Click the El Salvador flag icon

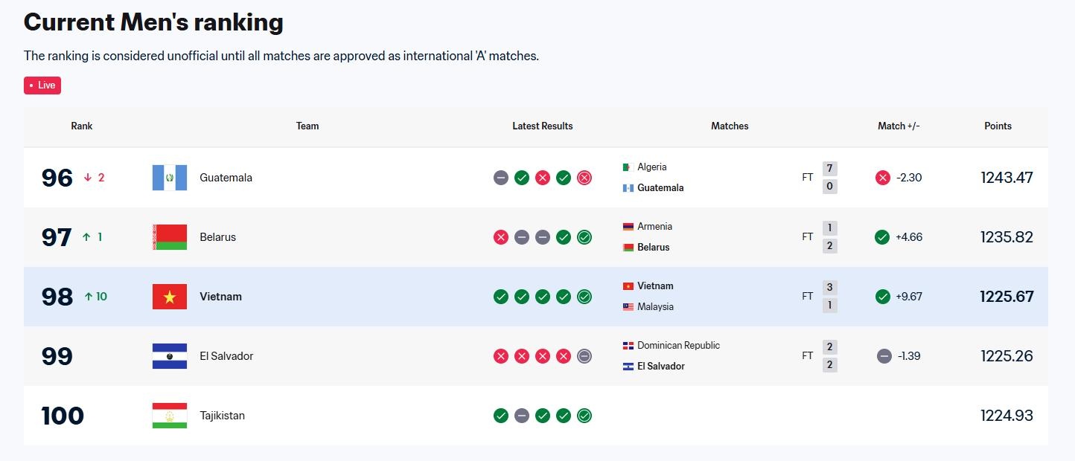(x=170, y=356)
